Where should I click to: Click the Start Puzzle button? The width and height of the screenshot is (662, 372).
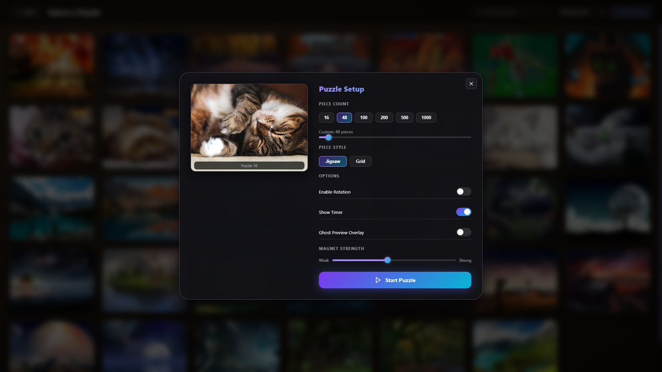[x=395, y=280]
